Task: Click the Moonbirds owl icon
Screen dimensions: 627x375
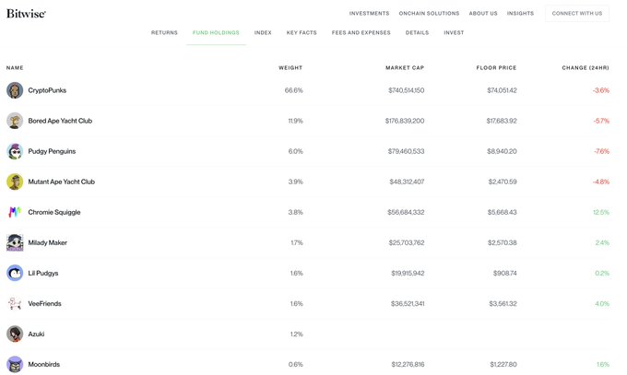Action: tap(15, 364)
